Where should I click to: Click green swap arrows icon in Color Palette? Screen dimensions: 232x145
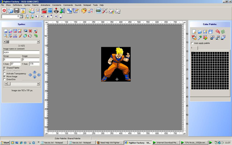click(x=223, y=32)
